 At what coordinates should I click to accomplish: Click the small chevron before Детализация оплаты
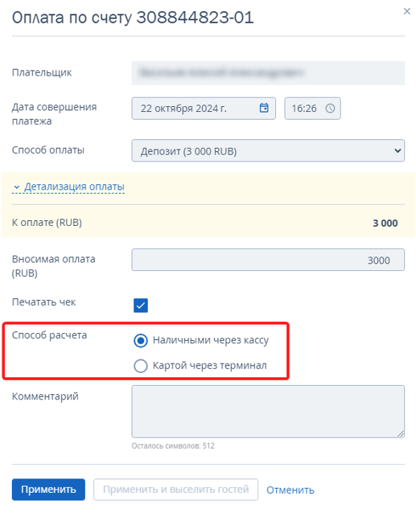point(17,187)
